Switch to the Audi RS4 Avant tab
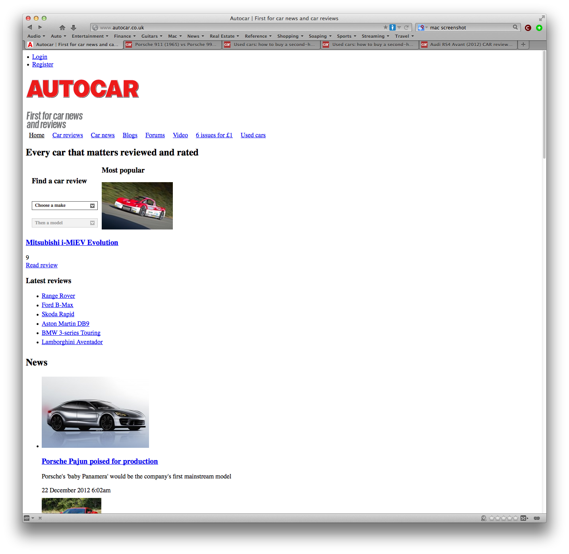Screen dimensions: 569x554 (468, 45)
